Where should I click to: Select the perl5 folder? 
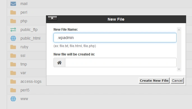tap(25, 90)
